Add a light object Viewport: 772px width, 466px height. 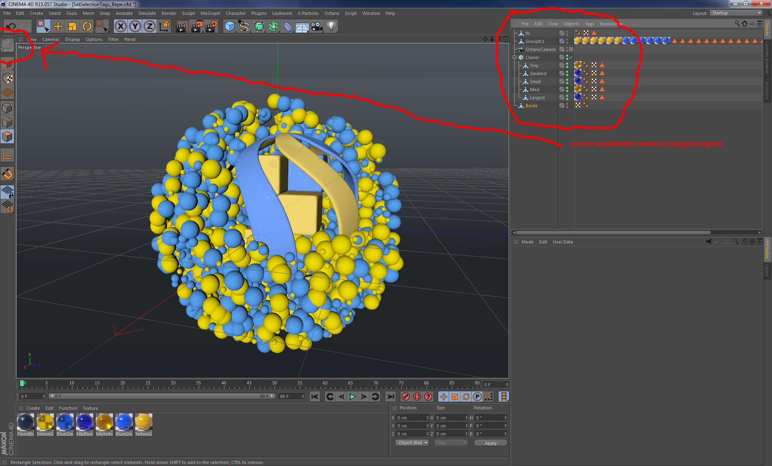coord(331,27)
